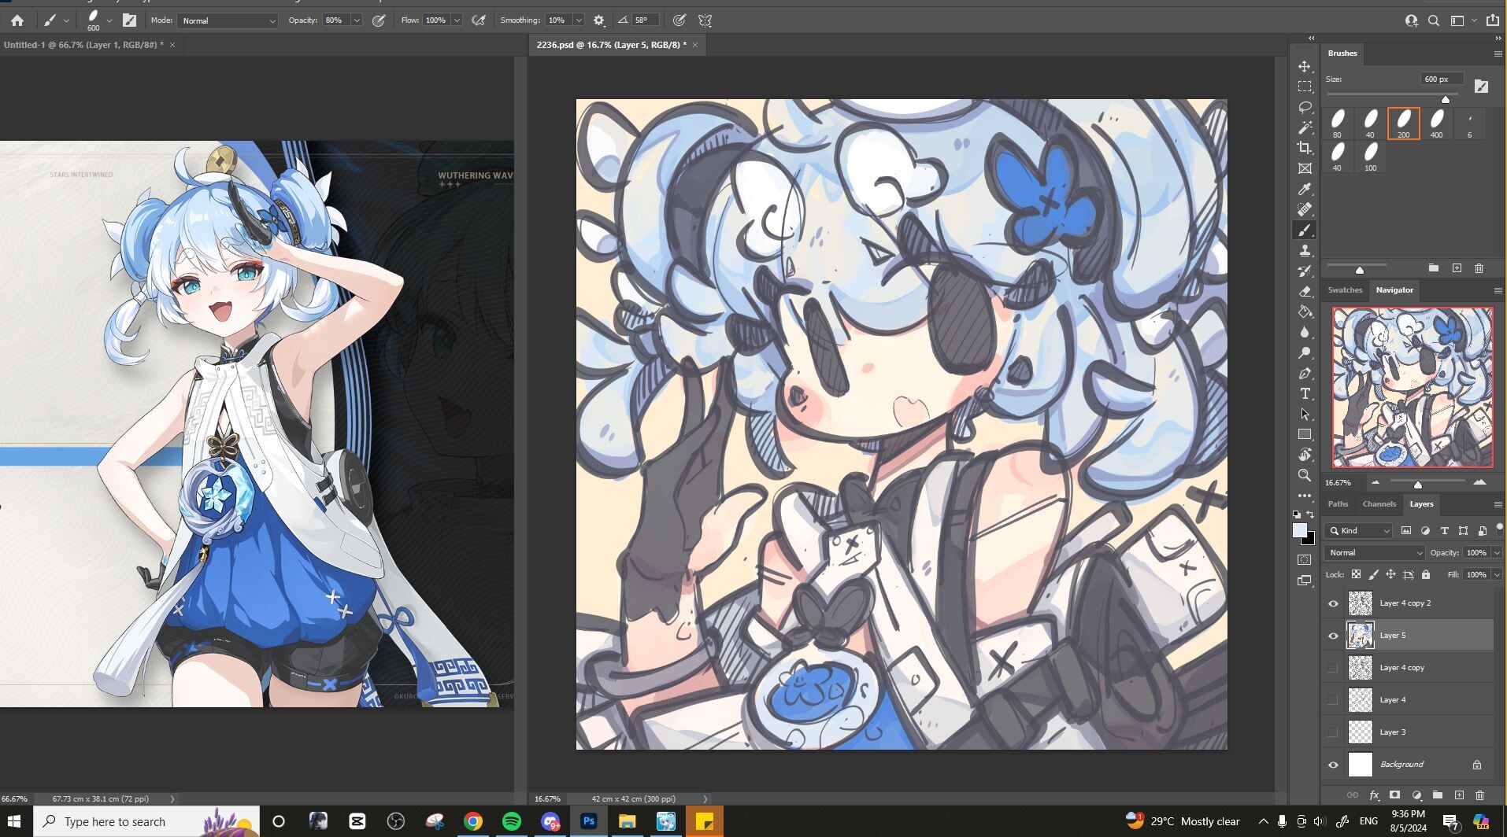Select the Horizontal Type tool
This screenshot has height=837, width=1507.
1305,393
